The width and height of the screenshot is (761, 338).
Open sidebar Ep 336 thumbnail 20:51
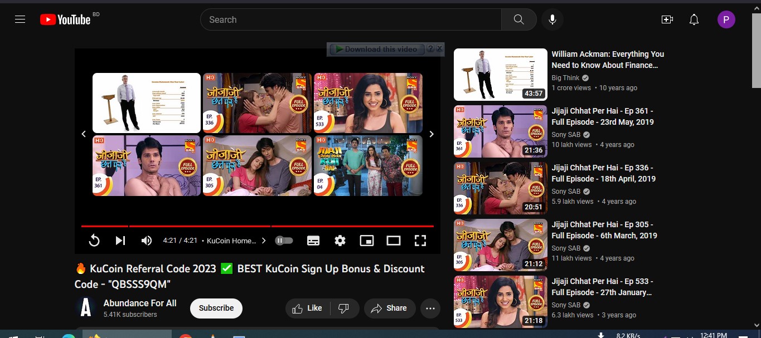pos(501,188)
